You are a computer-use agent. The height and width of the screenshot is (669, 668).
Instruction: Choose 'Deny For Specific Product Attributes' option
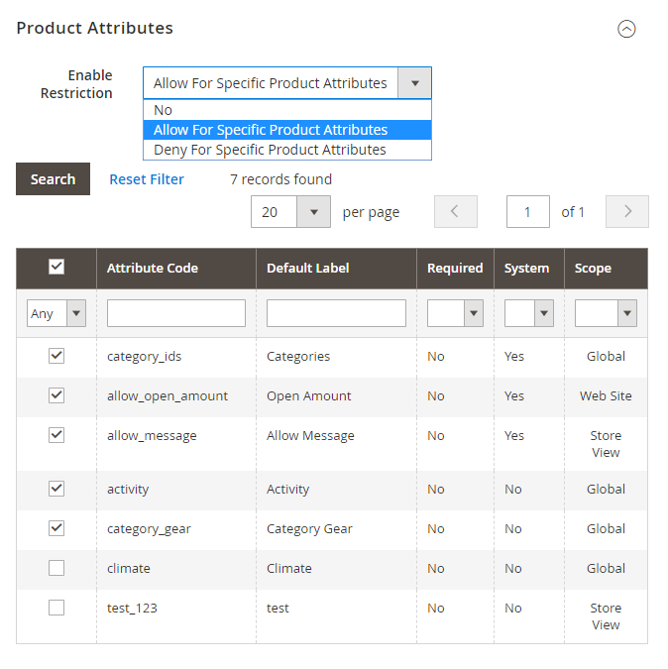(270, 150)
